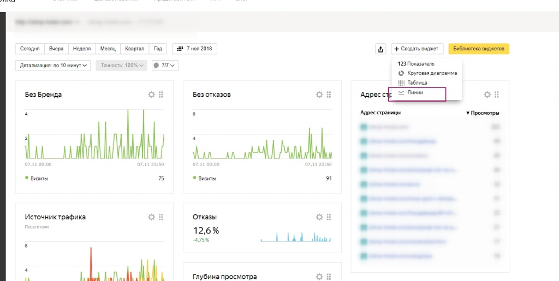Click the export share icon button
This screenshot has height=281, width=559.
pyautogui.click(x=381, y=49)
